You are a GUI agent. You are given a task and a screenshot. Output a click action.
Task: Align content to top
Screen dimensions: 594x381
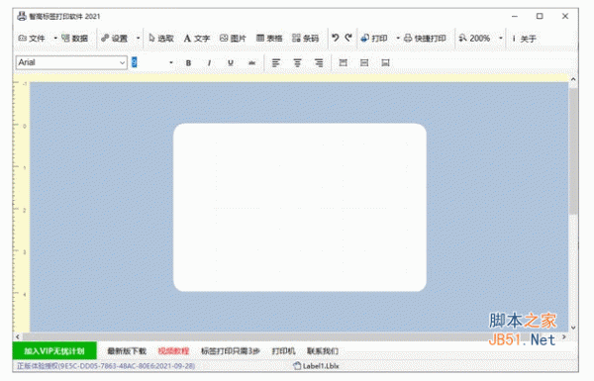[343, 63]
